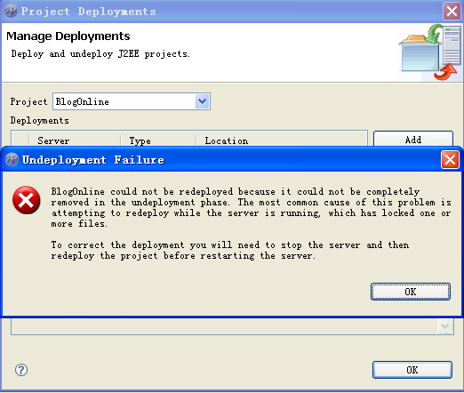Click the Server column header

pyautogui.click(x=75, y=140)
